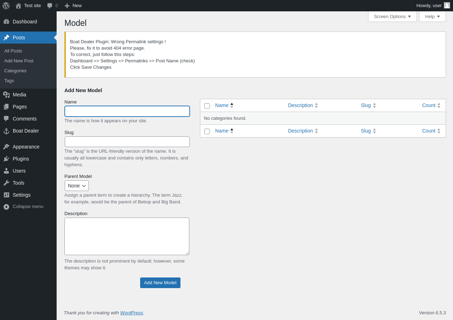This screenshot has height=320, width=453.
Task: Click the Posts pushpin icon
Action: click(6, 38)
